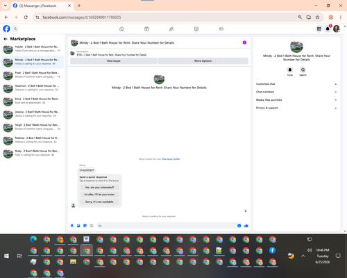This screenshot has height=278, width=347.
Task: Open Microsoft Edge from taskbar
Action: pos(33,239)
